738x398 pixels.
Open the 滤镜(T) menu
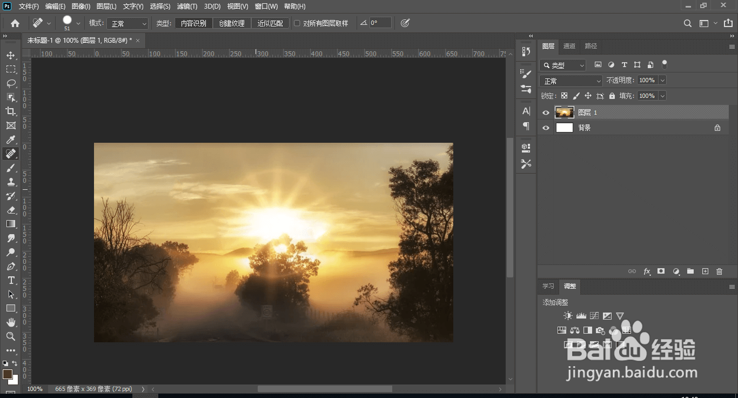(187, 6)
